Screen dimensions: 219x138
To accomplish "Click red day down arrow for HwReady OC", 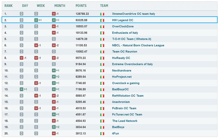I will (x=22, y=58).
